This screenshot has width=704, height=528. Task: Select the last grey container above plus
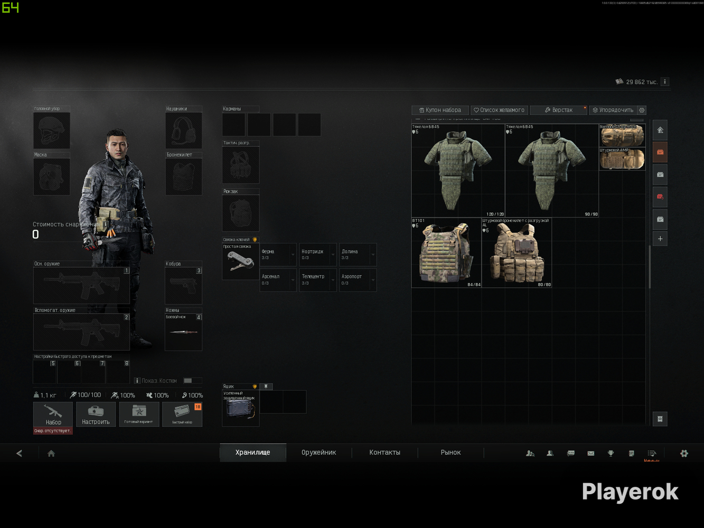[x=660, y=219]
